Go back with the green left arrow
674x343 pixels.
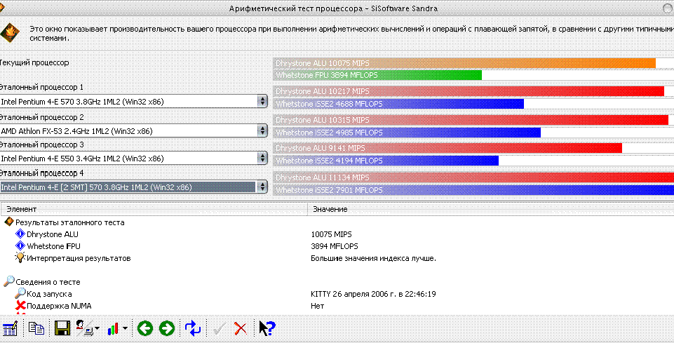pos(145,329)
